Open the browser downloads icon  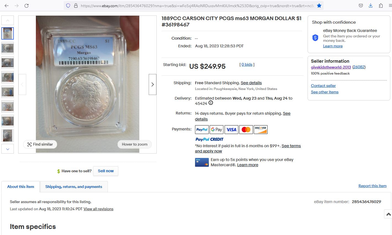click(x=370, y=6)
